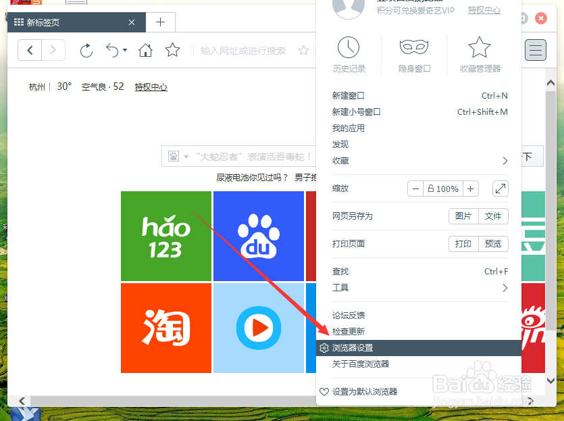This screenshot has height=421, width=564.
Task: Click the 尿液电池你见过吗 news link
Action: tap(252, 178)
